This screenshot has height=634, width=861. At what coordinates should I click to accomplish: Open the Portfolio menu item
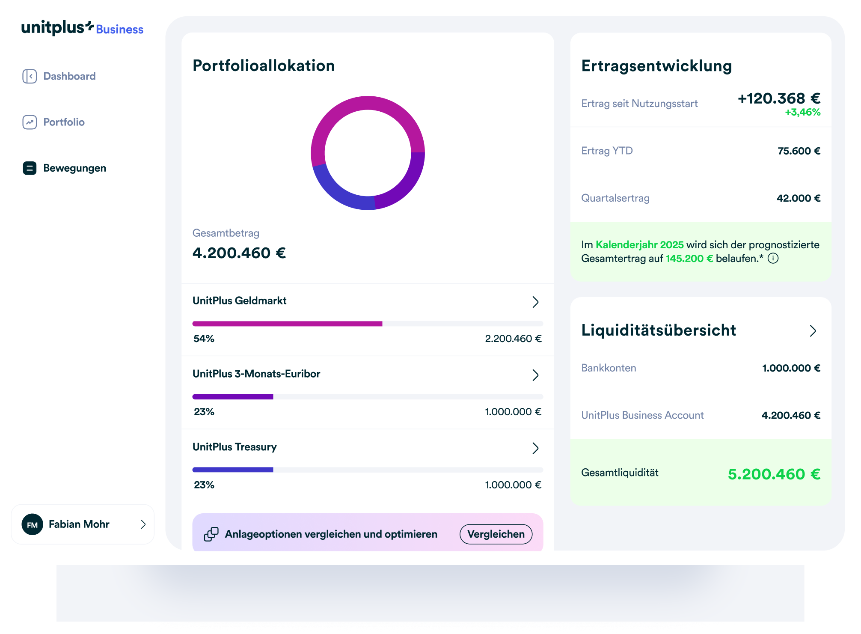pyautogui.click(x=54, y=122)
